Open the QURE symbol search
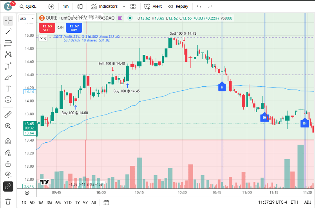The width and height of the screenshot is (315, 208). tap(28, 6)
